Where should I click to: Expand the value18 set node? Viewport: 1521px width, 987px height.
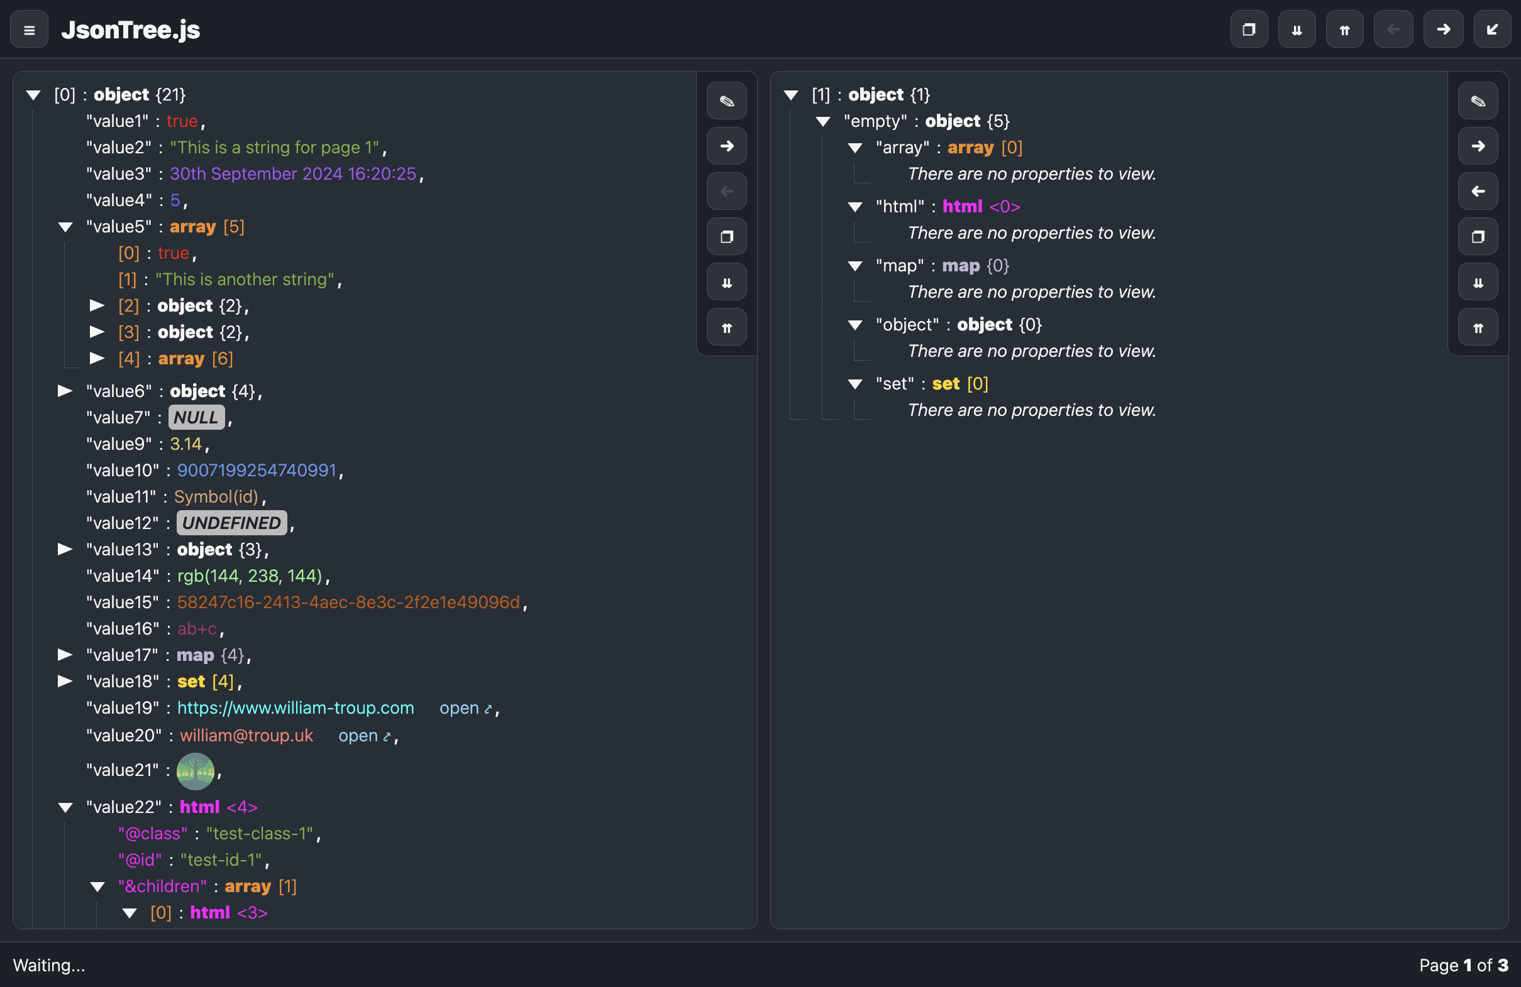(x=65, y=681)
